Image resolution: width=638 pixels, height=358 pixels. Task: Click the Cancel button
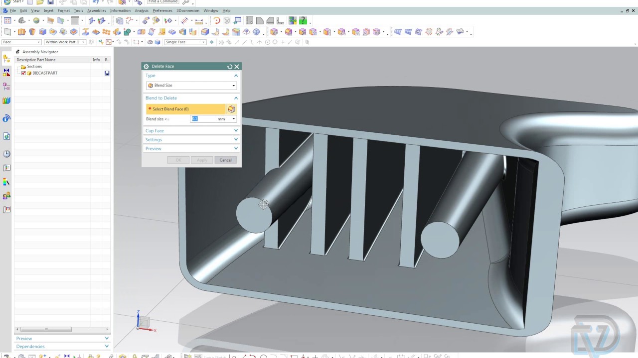point(225,160)
